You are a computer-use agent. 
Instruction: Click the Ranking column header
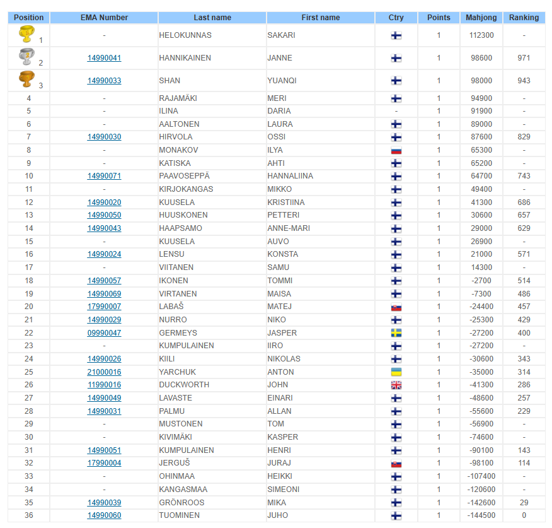pyautogui.click(x=524, y=18)
